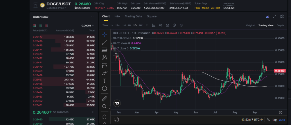Switch chart to Depth view
The height and width of the screenshot is (125, 291).
click(x=280, y=25)
